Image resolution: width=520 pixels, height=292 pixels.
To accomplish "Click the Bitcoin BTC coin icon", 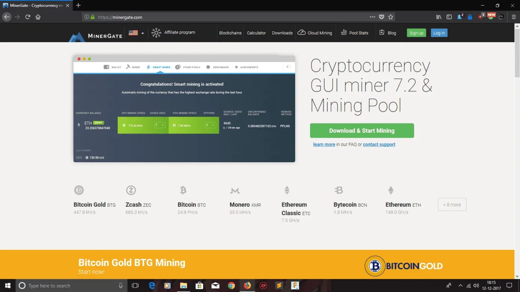I will click(183, 191).
